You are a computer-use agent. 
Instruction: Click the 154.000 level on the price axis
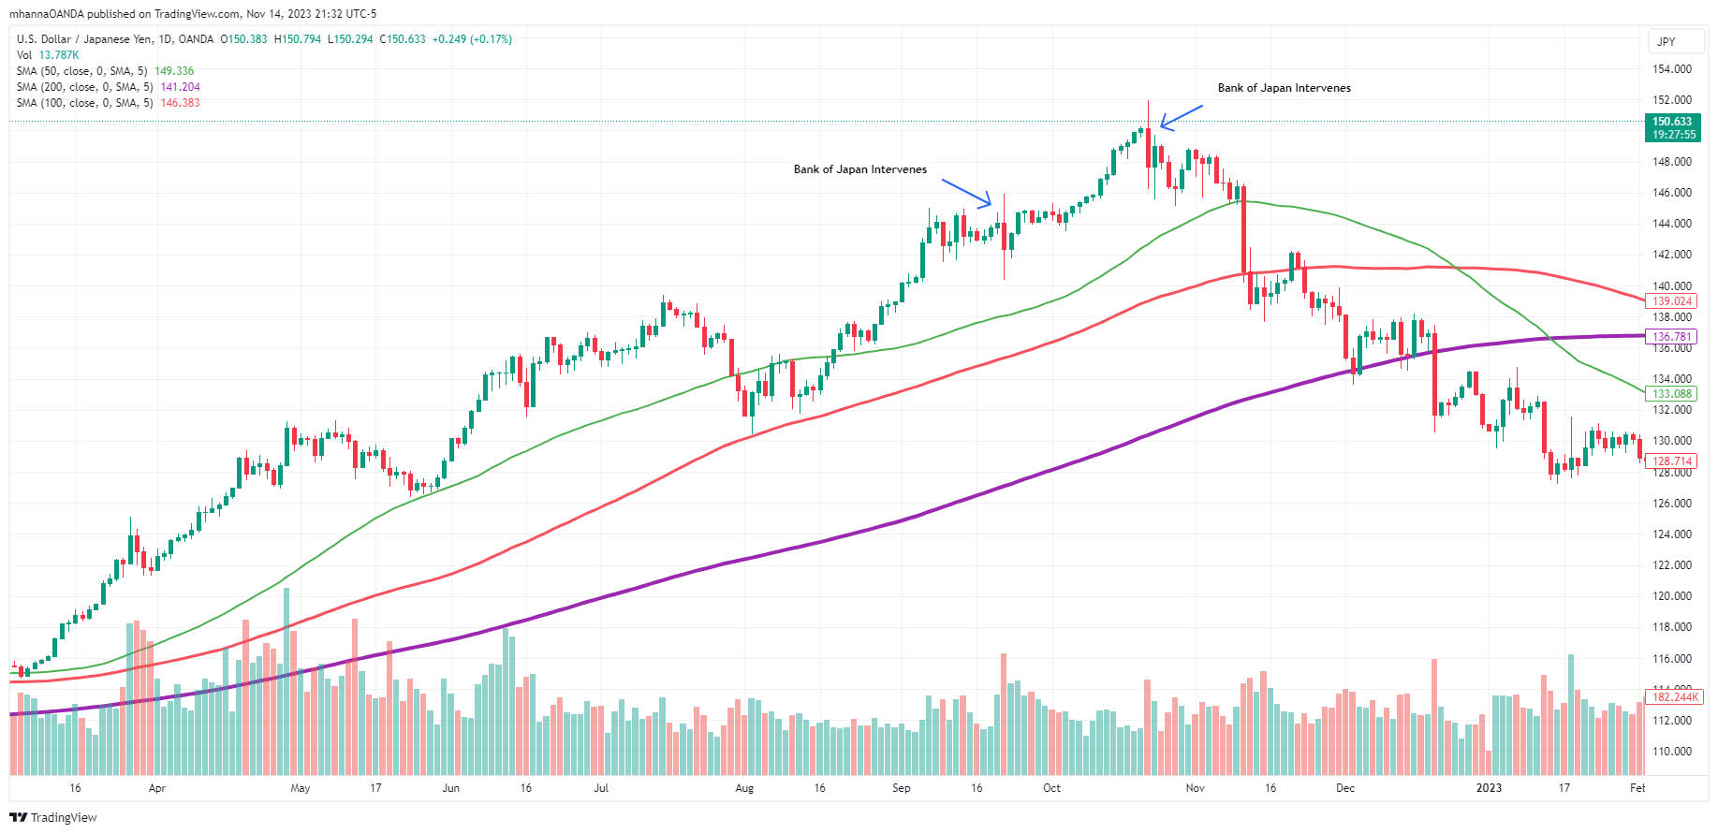coord(1672,69)
